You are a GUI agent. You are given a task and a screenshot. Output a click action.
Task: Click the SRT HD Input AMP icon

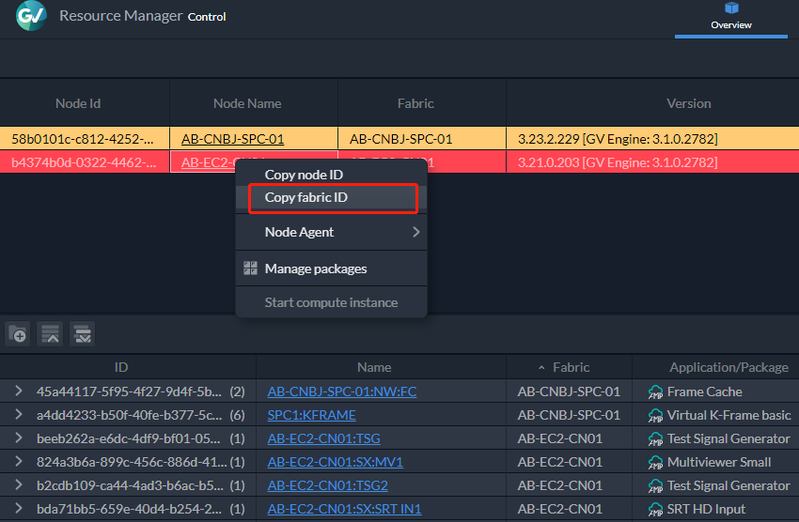pos(655,509)
